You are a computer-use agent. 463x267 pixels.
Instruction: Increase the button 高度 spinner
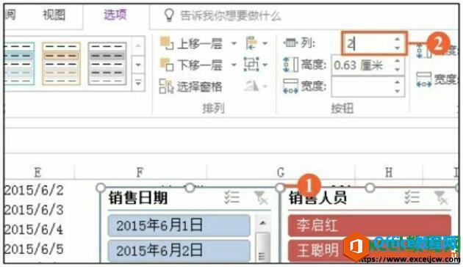[x=398, y=61]
